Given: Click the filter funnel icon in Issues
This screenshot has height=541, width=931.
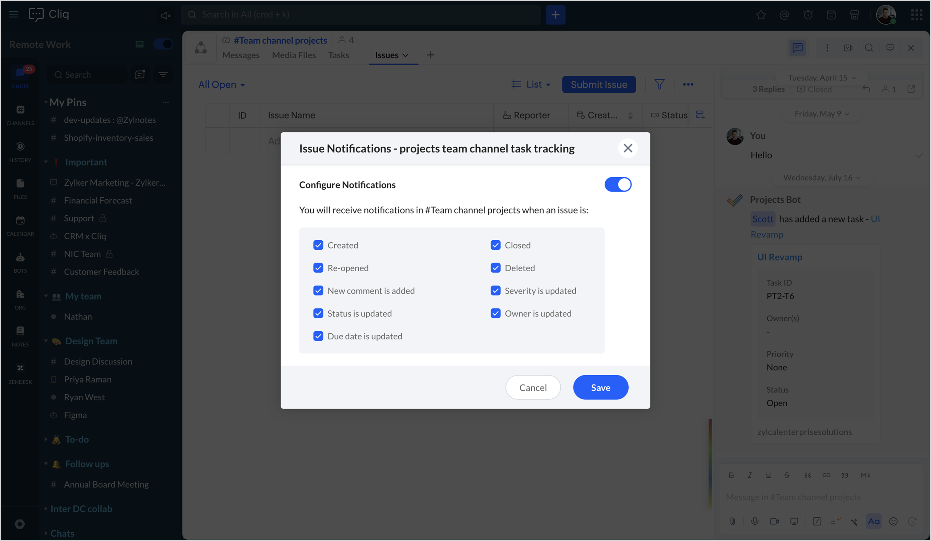Looking at the screenshot, I should point(659,85).
